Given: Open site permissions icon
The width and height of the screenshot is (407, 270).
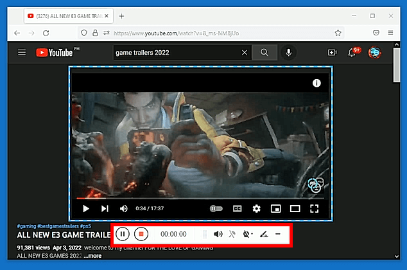Looking at the screenshot, I should point(107,33).
